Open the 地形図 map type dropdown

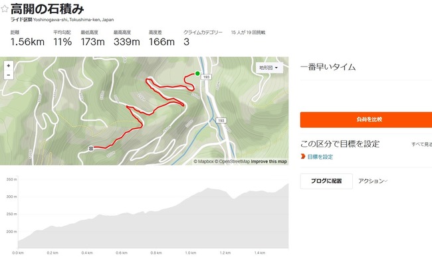269,68
